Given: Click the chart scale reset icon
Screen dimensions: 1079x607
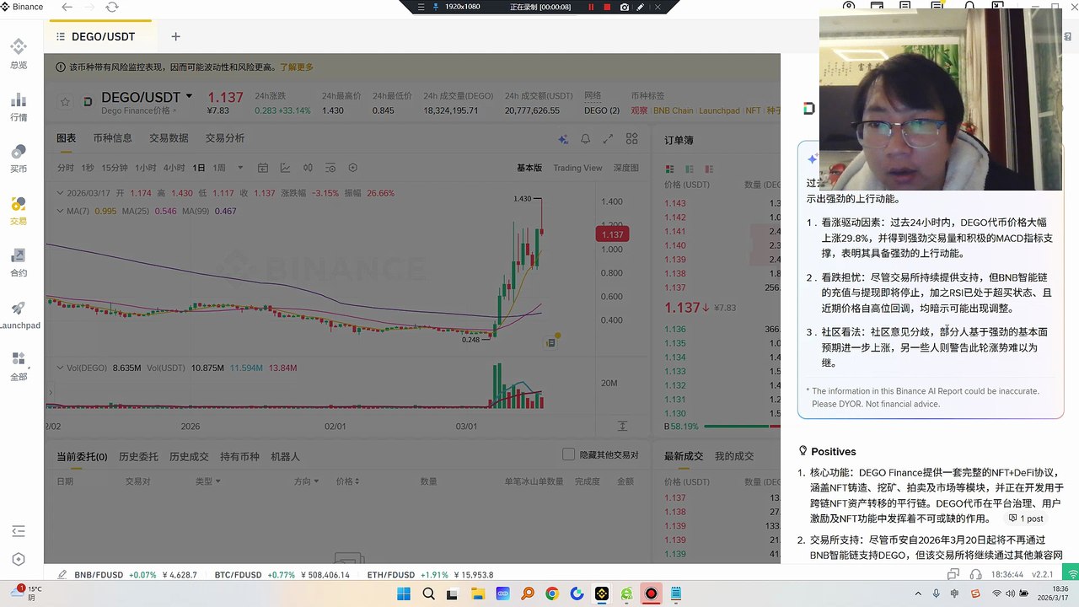Looking at the screenshot, I should tap(622, 427).
